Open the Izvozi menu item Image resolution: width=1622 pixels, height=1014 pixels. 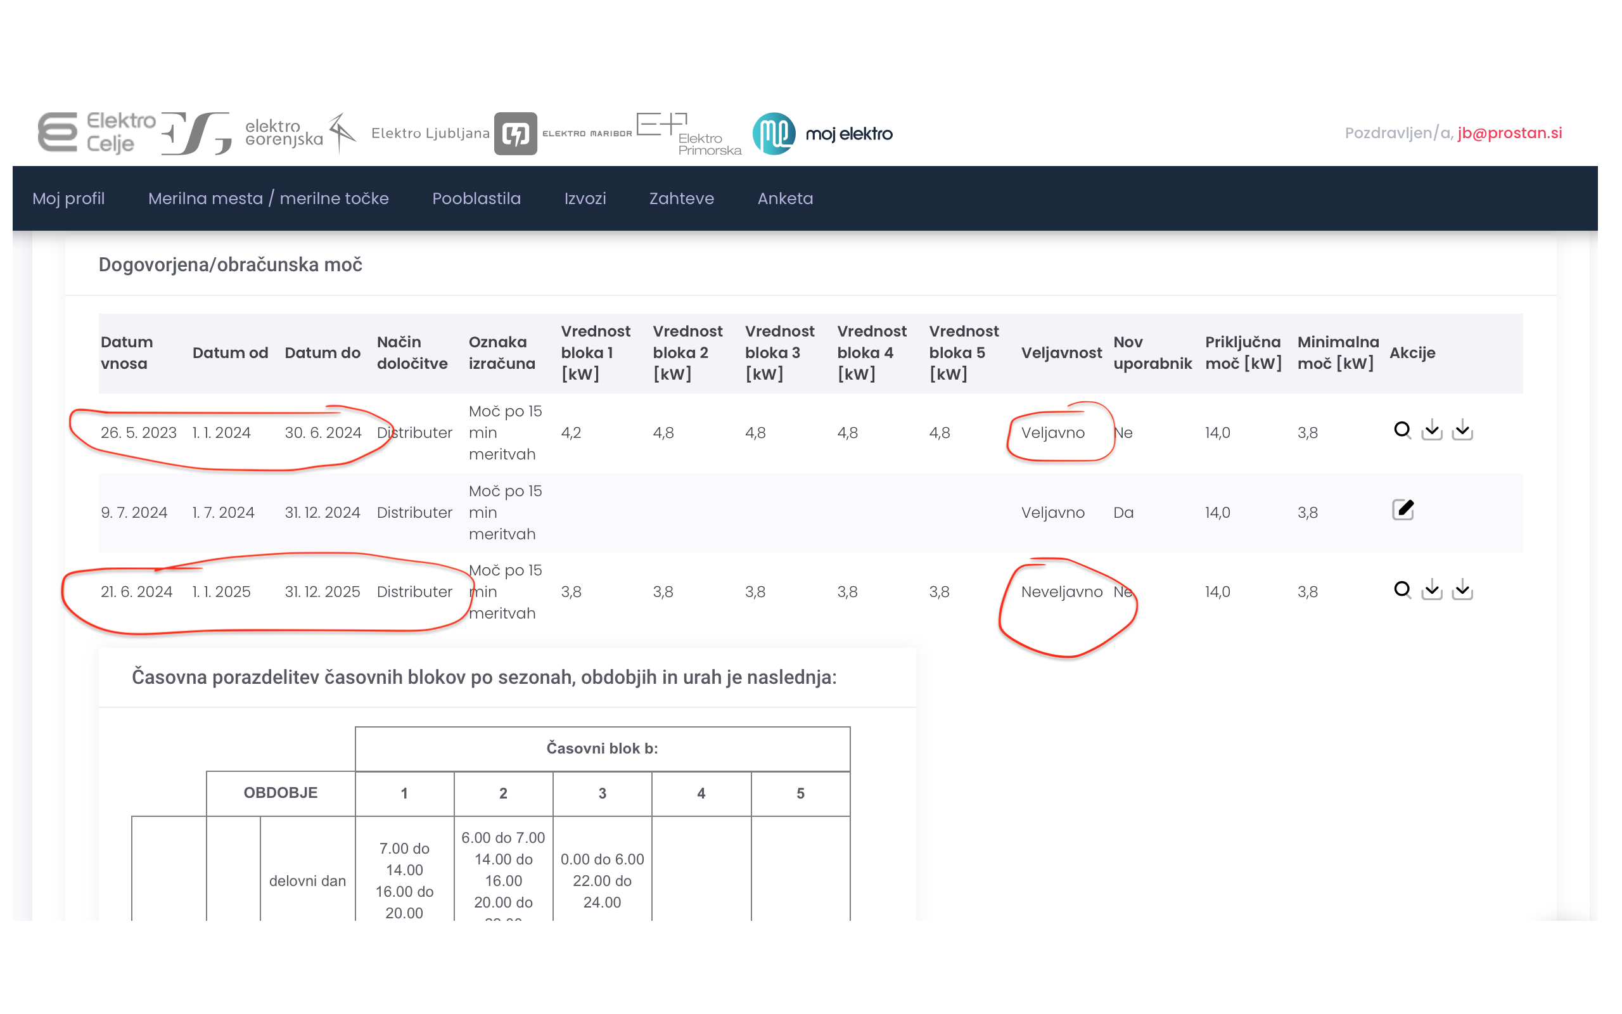[x=584, y=198]
